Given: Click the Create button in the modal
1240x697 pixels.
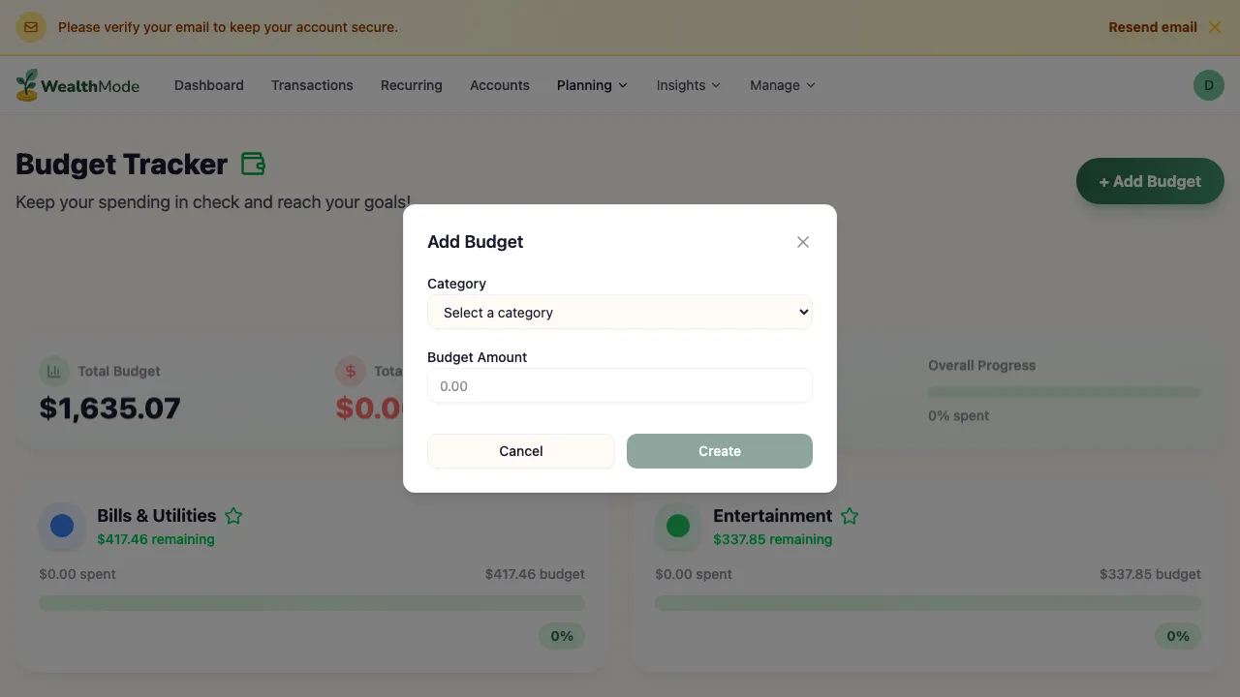Looking at the screenshot, I should [719, 451].
